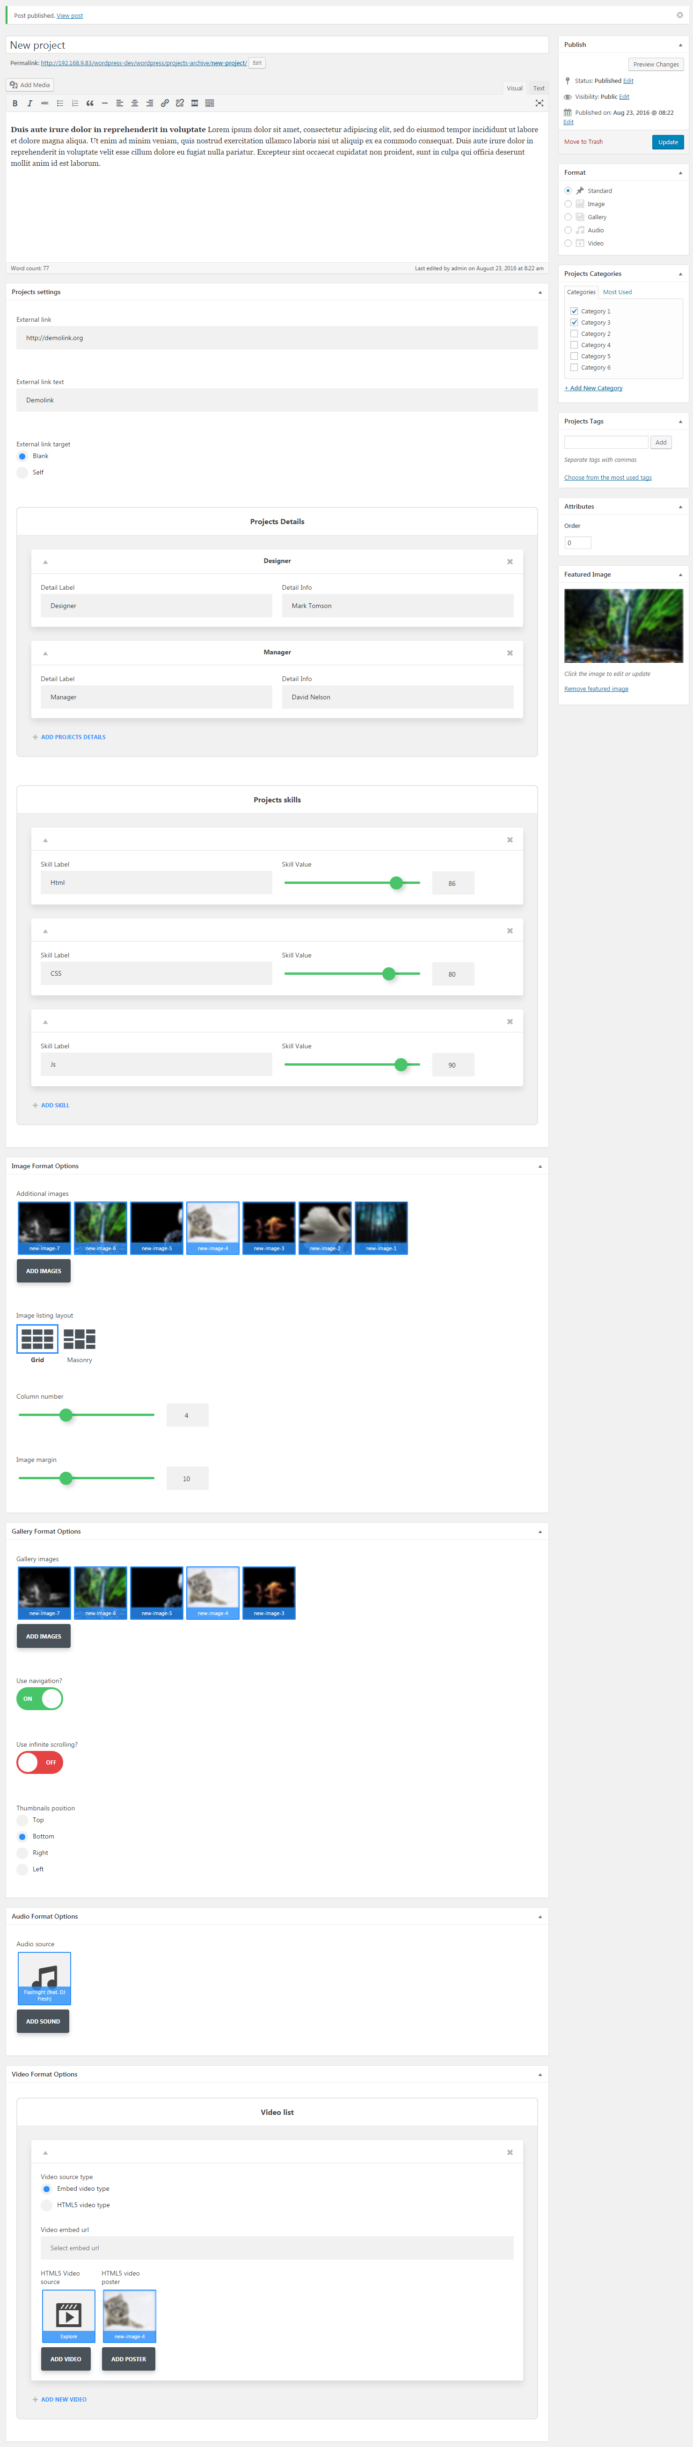Choose the Masonry image listing layout

(79, 1338)
